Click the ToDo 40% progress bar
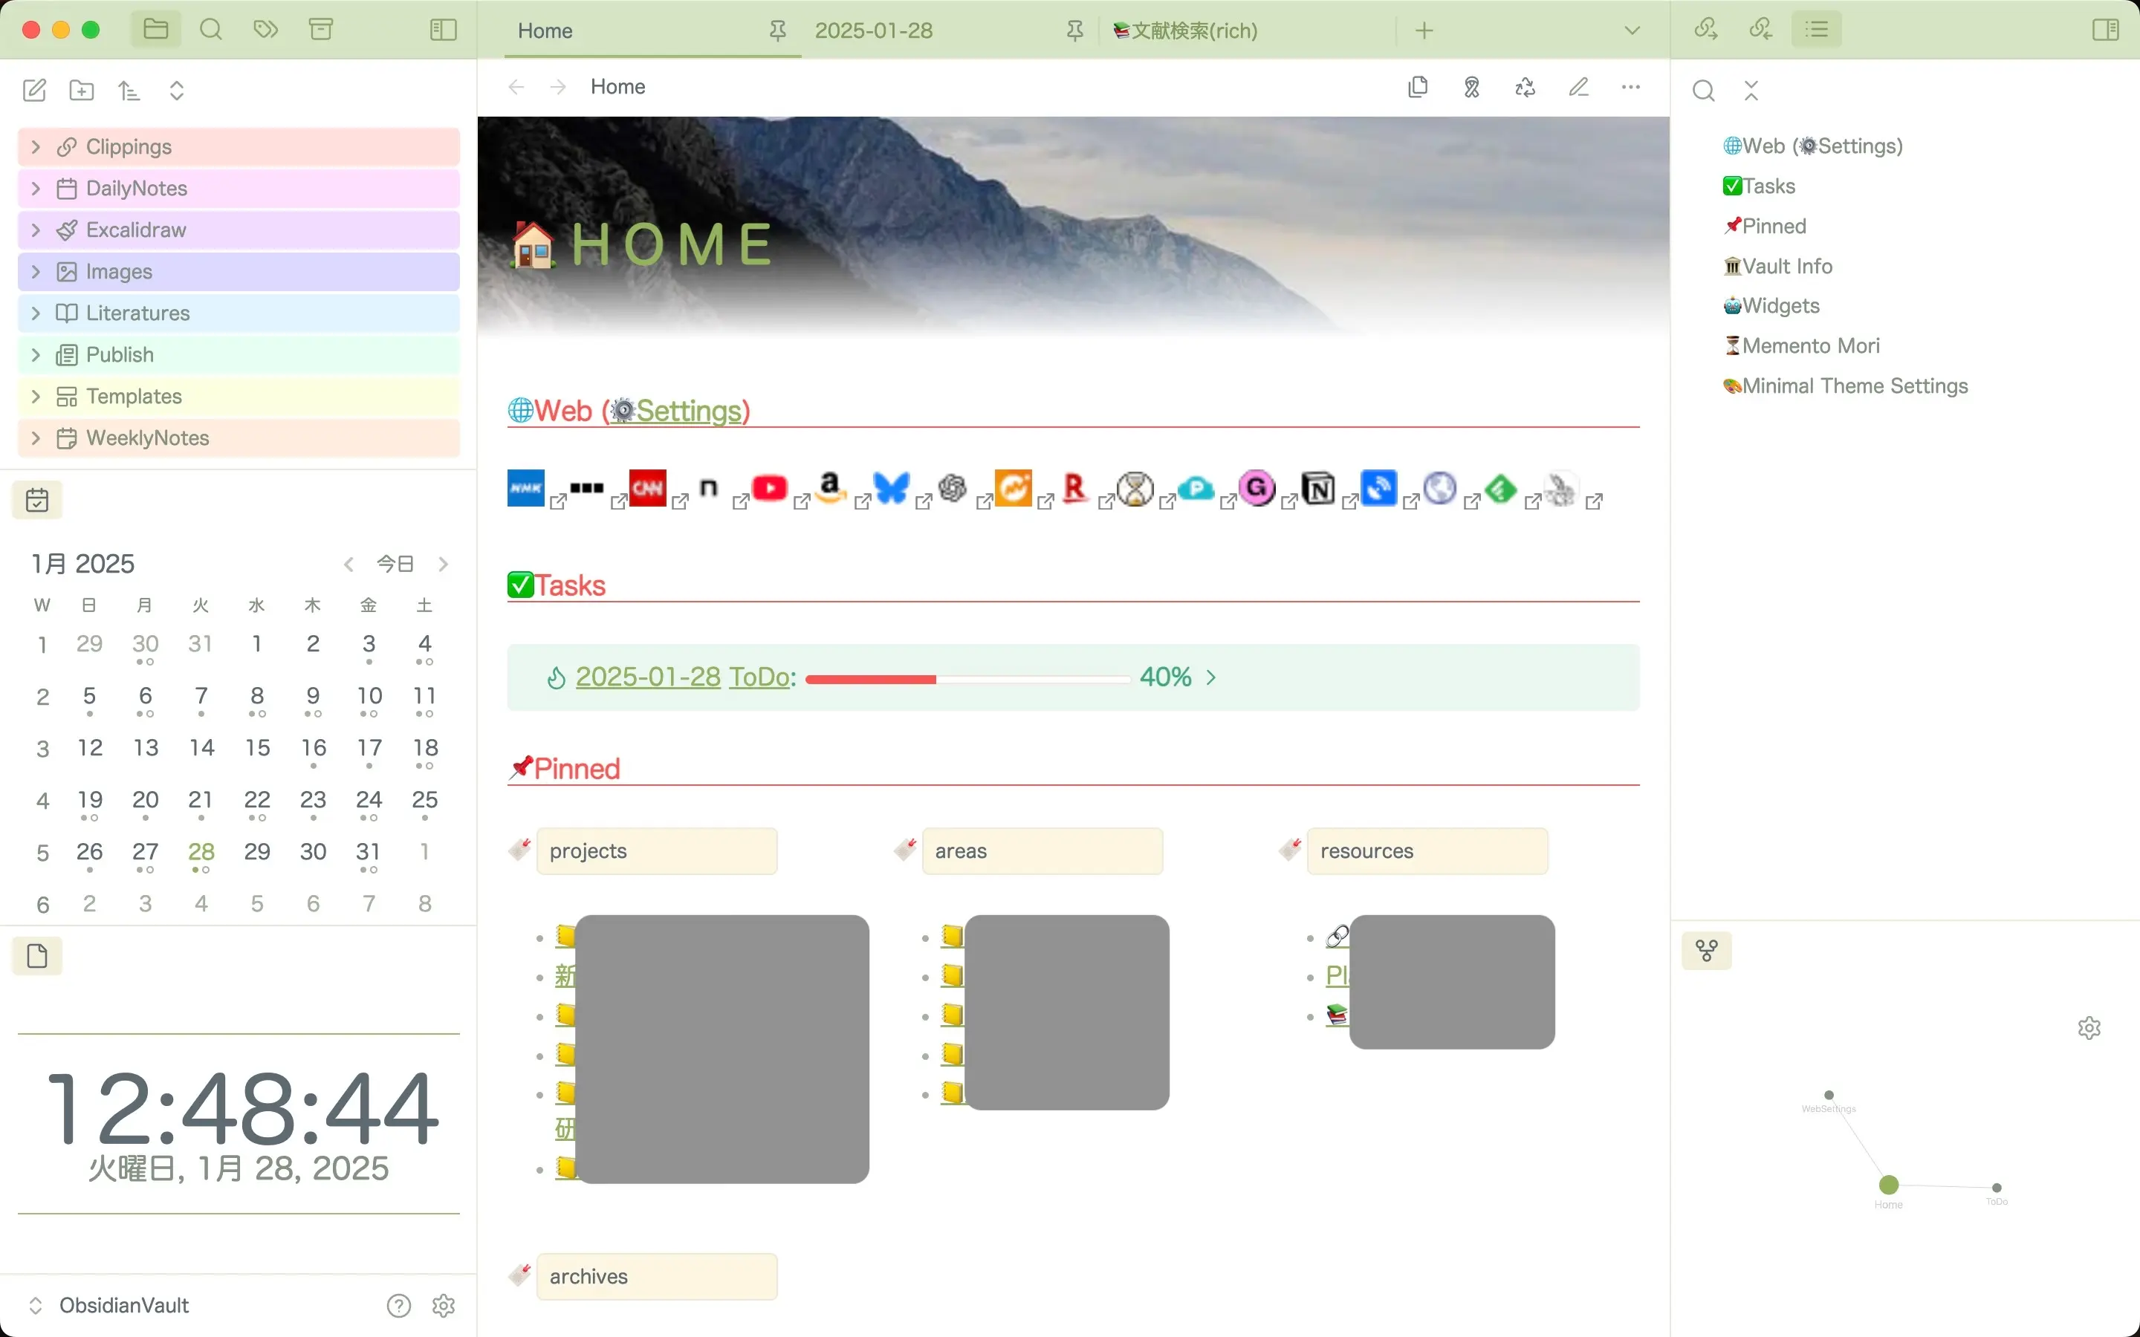Viewport: 2140px width, 1337px height. point(967,679)
